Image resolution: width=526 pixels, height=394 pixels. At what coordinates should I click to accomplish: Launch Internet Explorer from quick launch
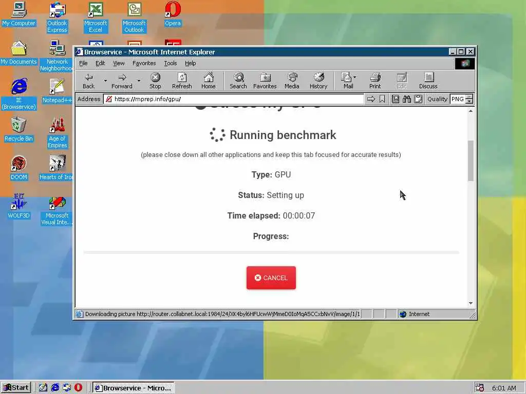tap(54, 388)
